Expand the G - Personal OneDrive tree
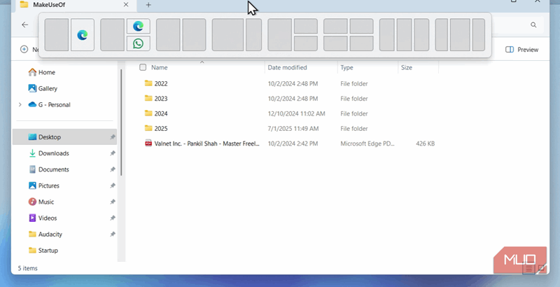This screenshot has height=287, width=560. tap(20, 105)
